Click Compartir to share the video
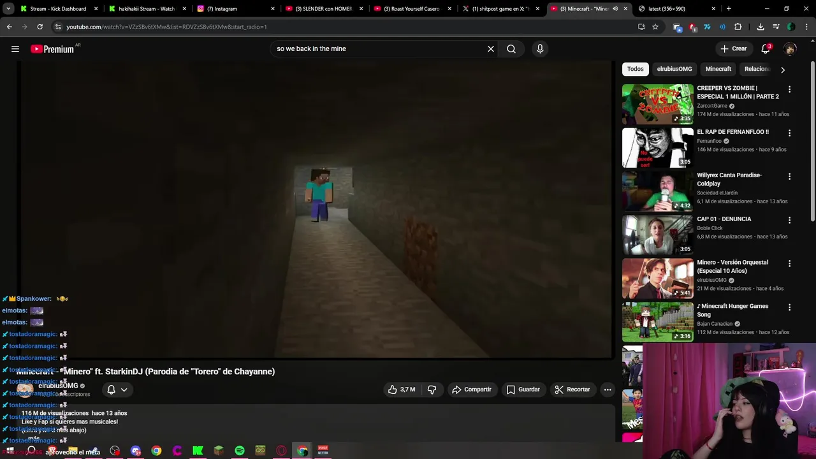This screenshot has height=459, width=816. click(472, 390)
